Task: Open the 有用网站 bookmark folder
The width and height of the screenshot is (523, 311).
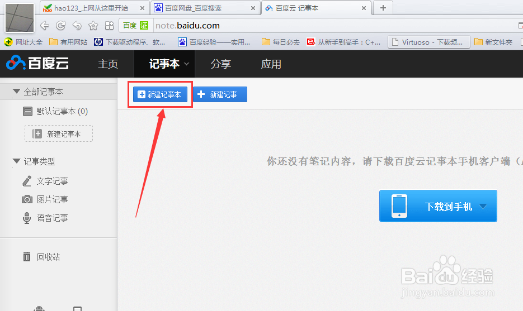Action: [68, 42]
